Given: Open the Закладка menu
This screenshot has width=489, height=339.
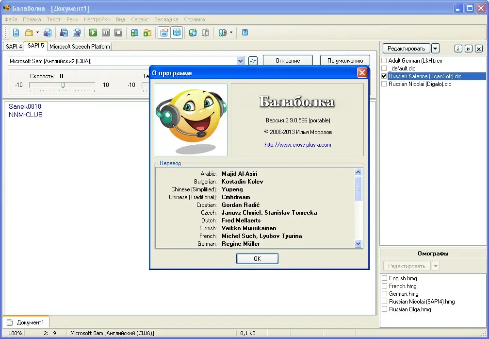Looking at the screenshot, I should pos(166,19).
